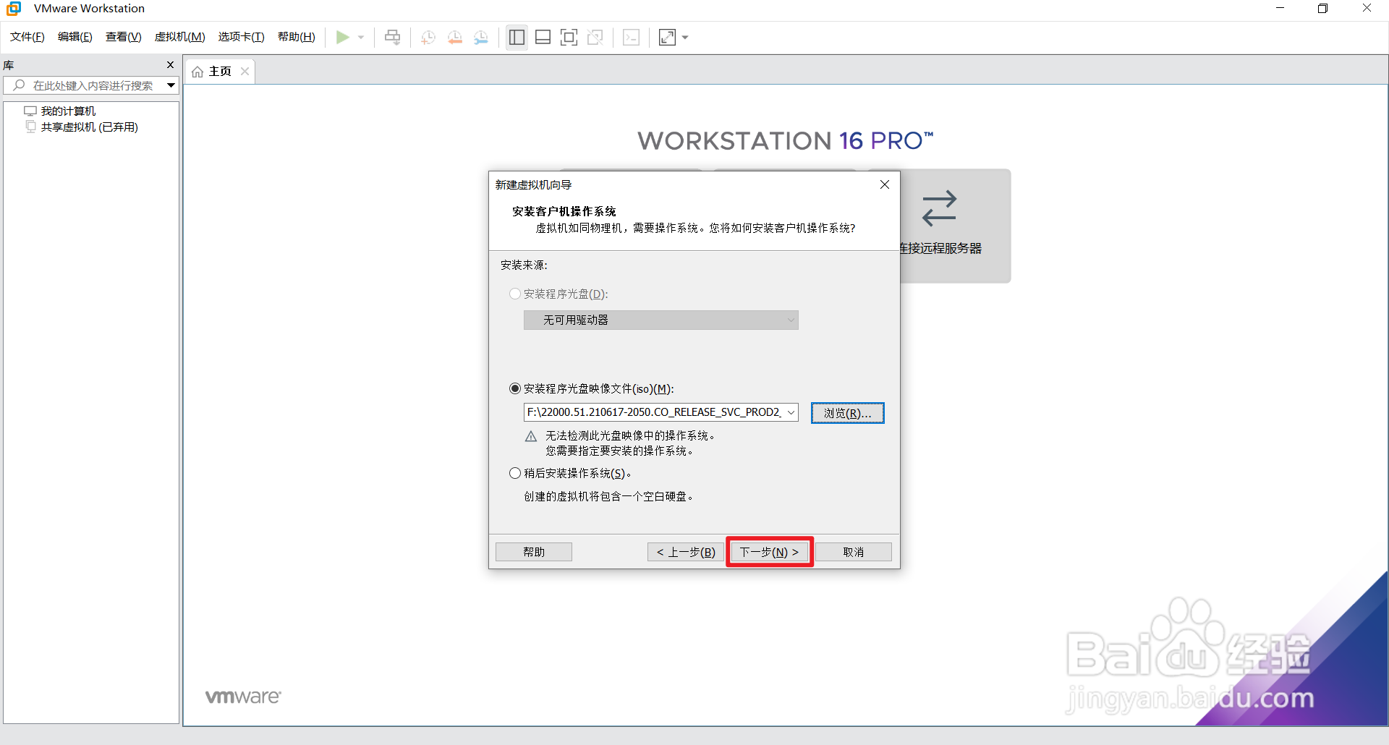Select the installer ISO image radio button
Image resolution: width=1389 pixels, height=745 pixels.
coord(515,388)
